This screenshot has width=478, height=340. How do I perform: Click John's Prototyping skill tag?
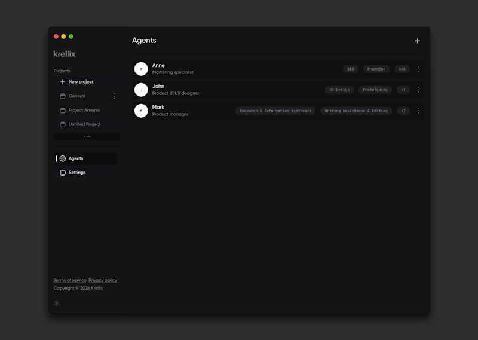click(375, 90)
